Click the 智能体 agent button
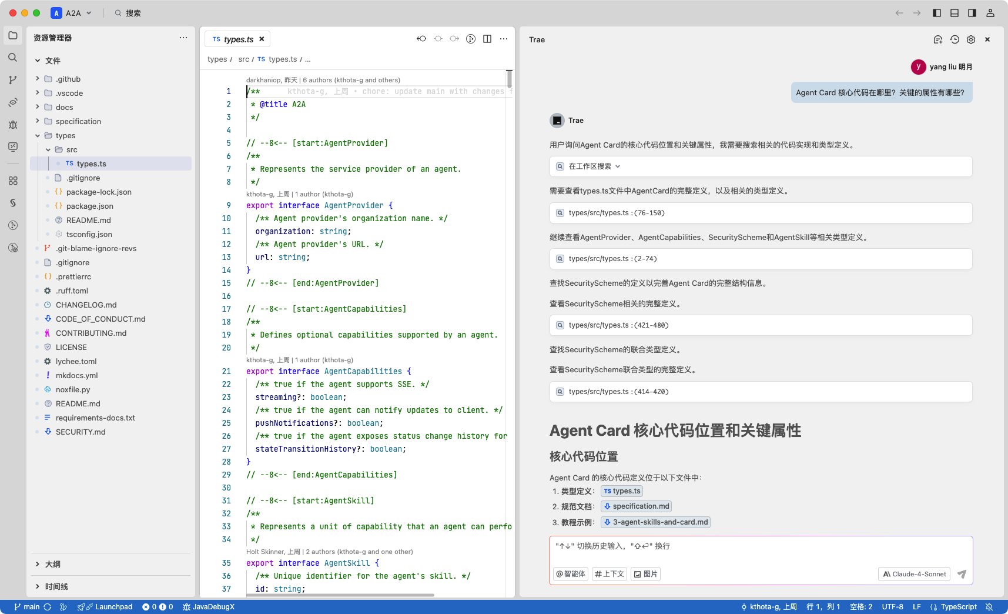Image resolution: width=1008 pixels, height=614 pixels. (570, 574)
